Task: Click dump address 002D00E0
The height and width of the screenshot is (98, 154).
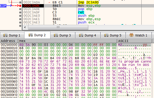Action: [x=9, y=91]
